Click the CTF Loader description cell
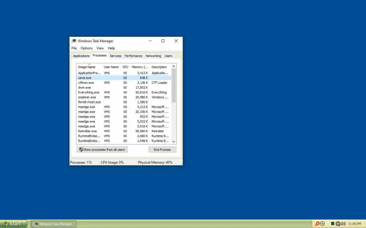 coord(160,83)
